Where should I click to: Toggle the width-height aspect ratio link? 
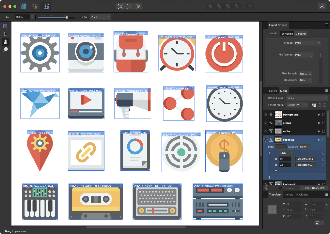tap(327, 207)
